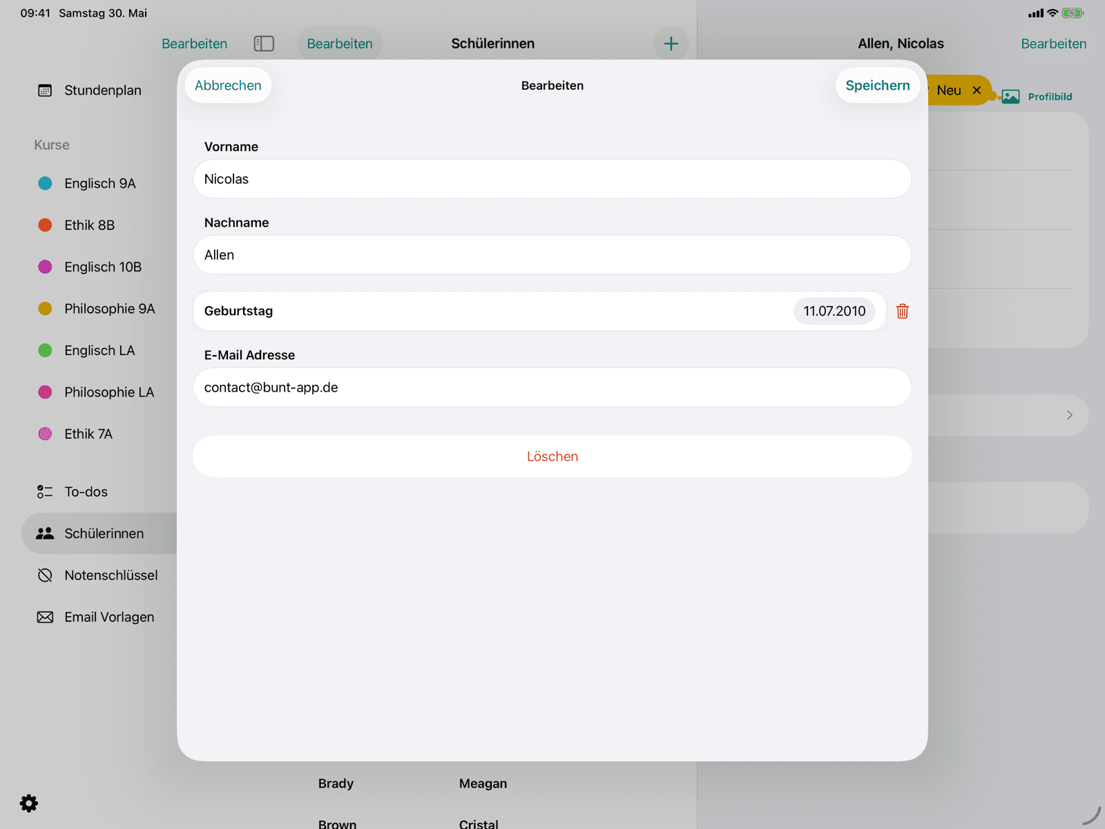
Task: Open the 11.07.2010 birthday date picker
Action: 834,311
